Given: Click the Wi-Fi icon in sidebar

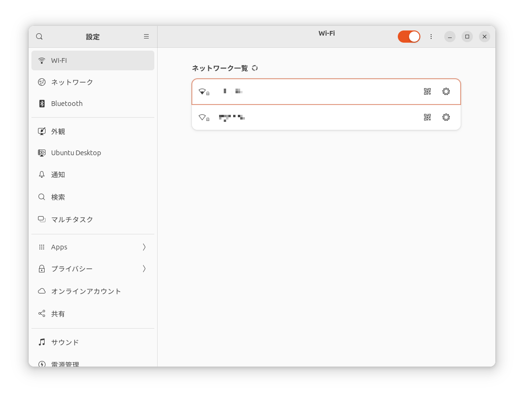Looking at the screenshot, I should [42, 60].
